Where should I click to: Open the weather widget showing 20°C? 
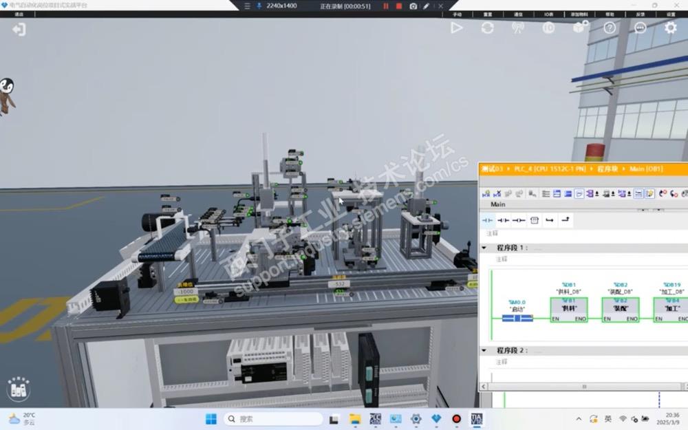22,419
